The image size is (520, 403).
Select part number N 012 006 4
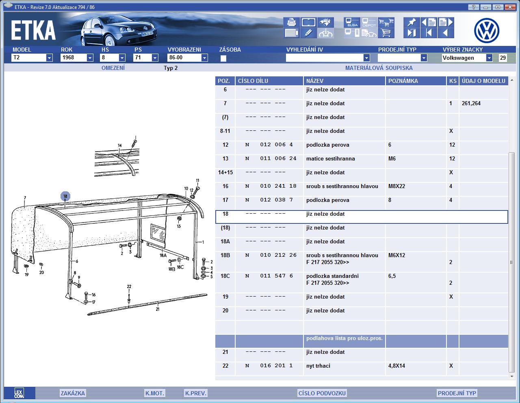(269, 145)
